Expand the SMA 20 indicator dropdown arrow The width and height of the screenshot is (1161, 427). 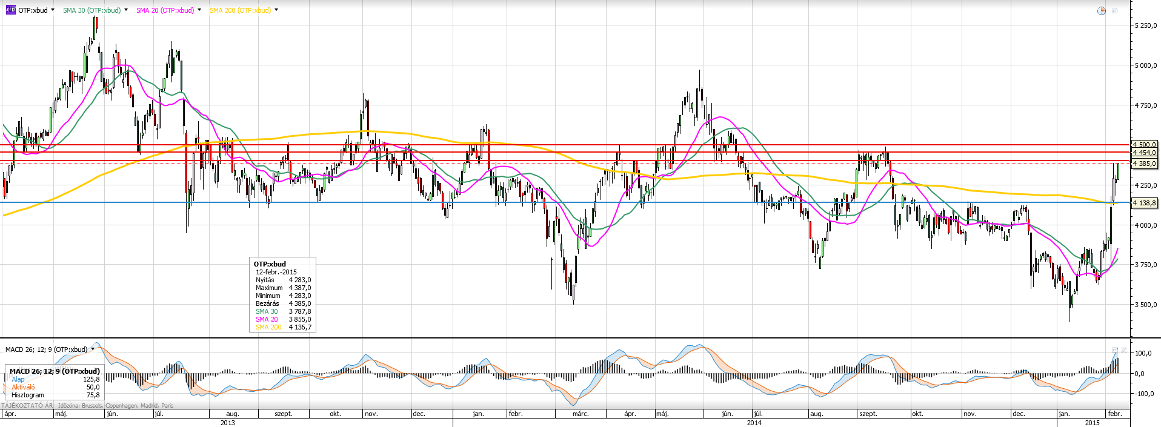(199, 10)
